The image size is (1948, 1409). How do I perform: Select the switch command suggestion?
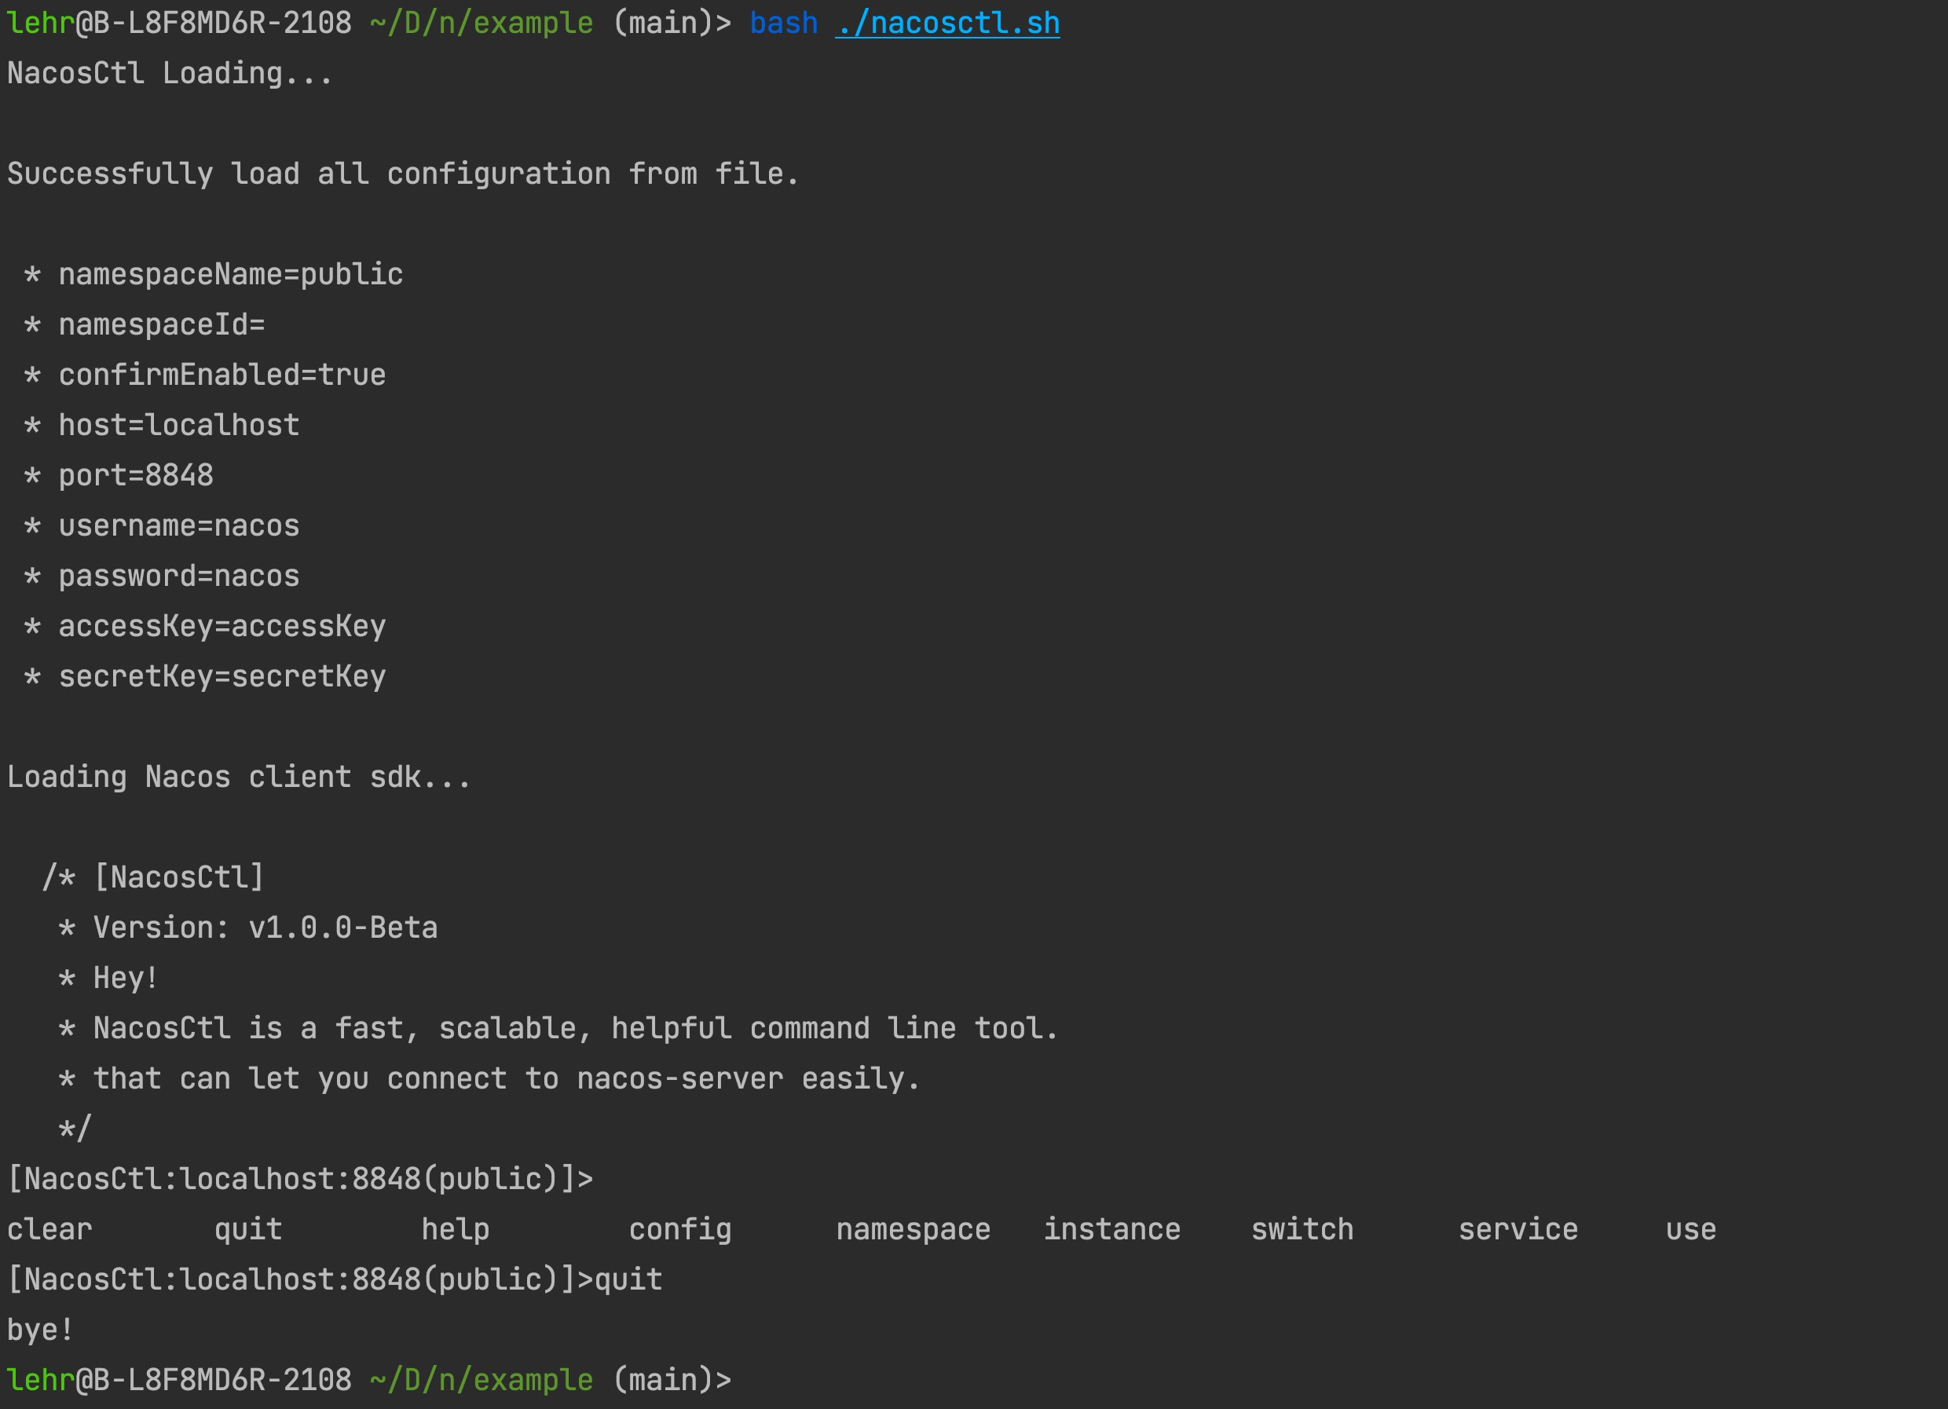coord(1302,1230)
